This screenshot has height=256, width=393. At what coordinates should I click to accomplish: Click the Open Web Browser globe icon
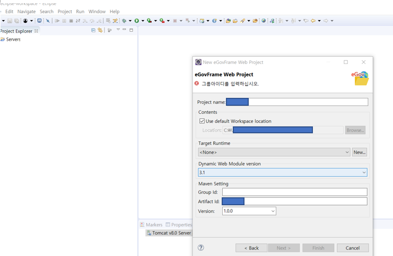[264, 21]
